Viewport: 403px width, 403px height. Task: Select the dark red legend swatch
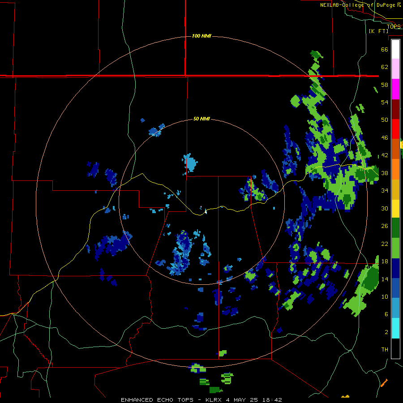pyautogui.click(x=395, y=109)
